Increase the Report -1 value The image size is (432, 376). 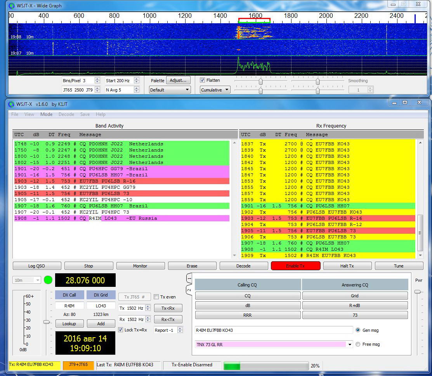(180, 328)
